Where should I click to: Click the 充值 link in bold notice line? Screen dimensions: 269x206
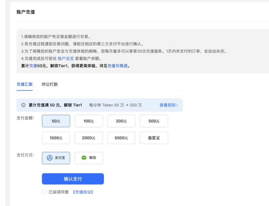click(33, 66)
